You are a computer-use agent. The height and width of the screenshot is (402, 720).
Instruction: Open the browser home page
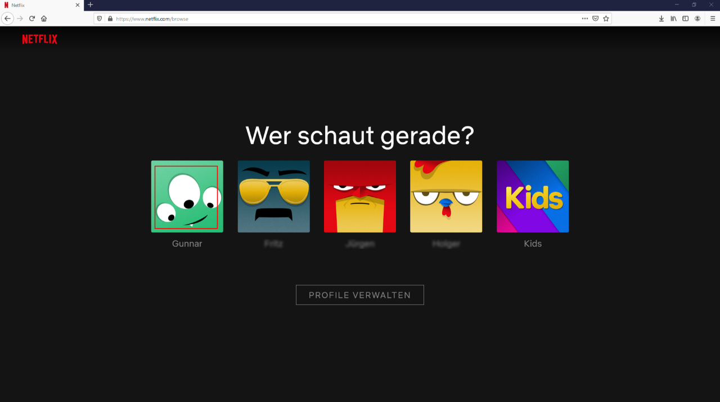pos(44,19)
